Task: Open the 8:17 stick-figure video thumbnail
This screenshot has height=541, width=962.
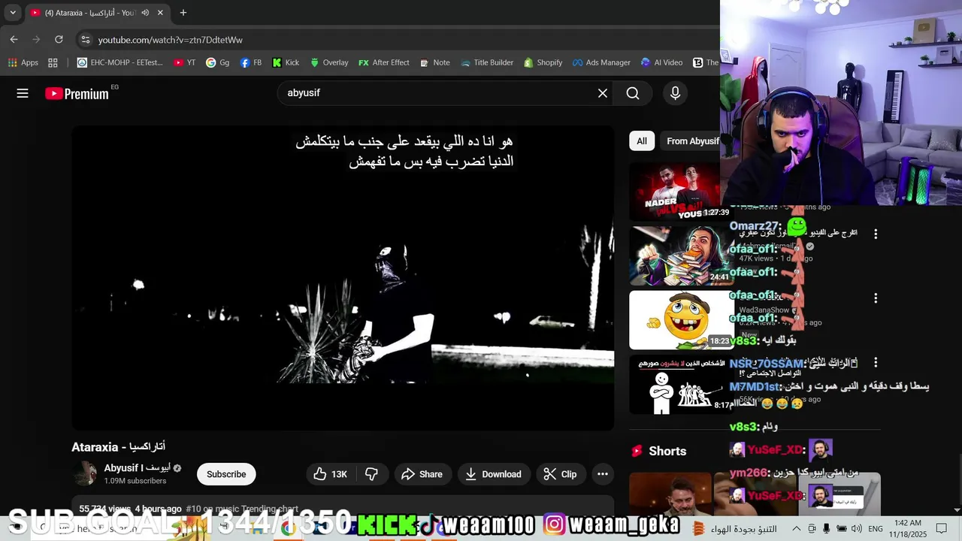Action: click(x=681, y=385)
